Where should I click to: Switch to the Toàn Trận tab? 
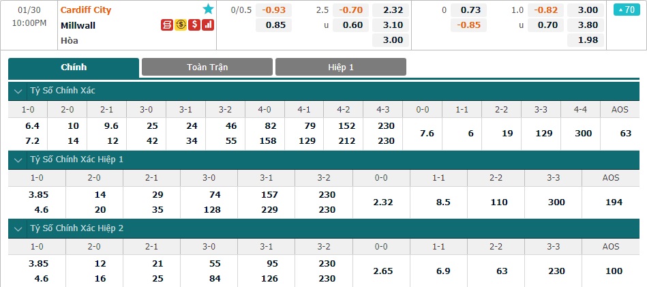[x=207, y=67]
